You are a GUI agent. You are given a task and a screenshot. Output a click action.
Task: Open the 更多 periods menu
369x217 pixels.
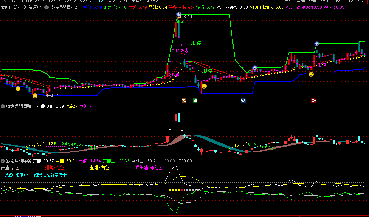click(152, 1)
